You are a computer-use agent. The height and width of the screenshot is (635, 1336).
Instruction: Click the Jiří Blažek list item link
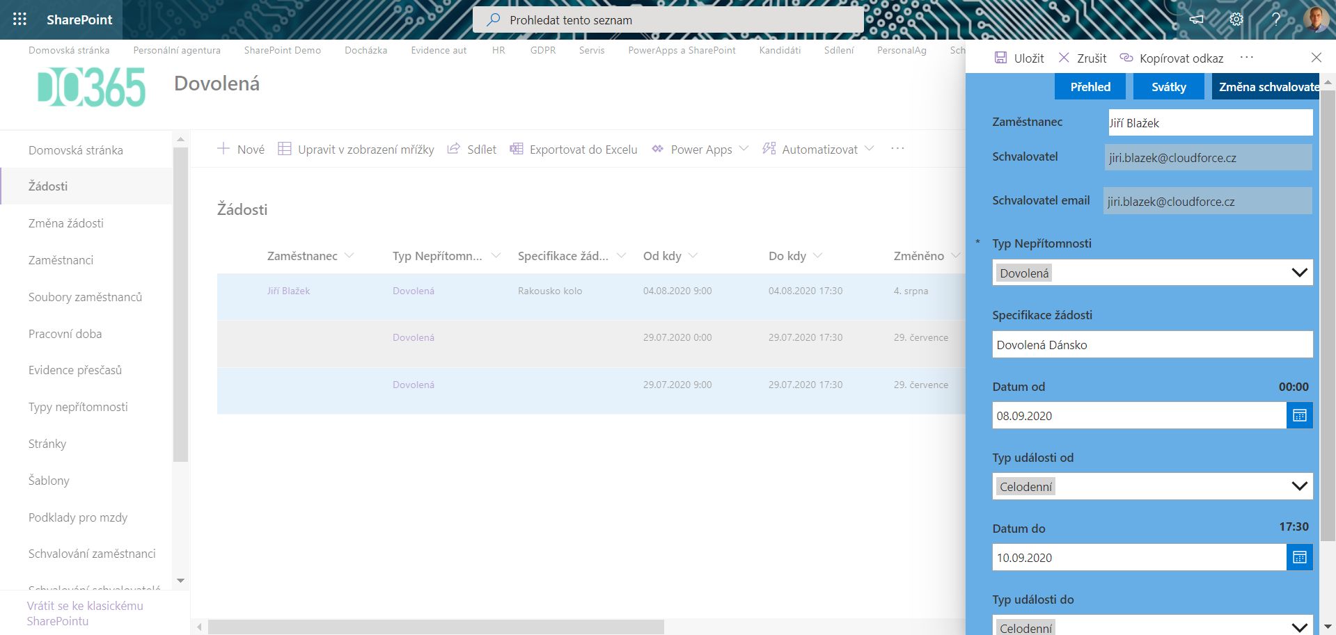click(288, 291)
